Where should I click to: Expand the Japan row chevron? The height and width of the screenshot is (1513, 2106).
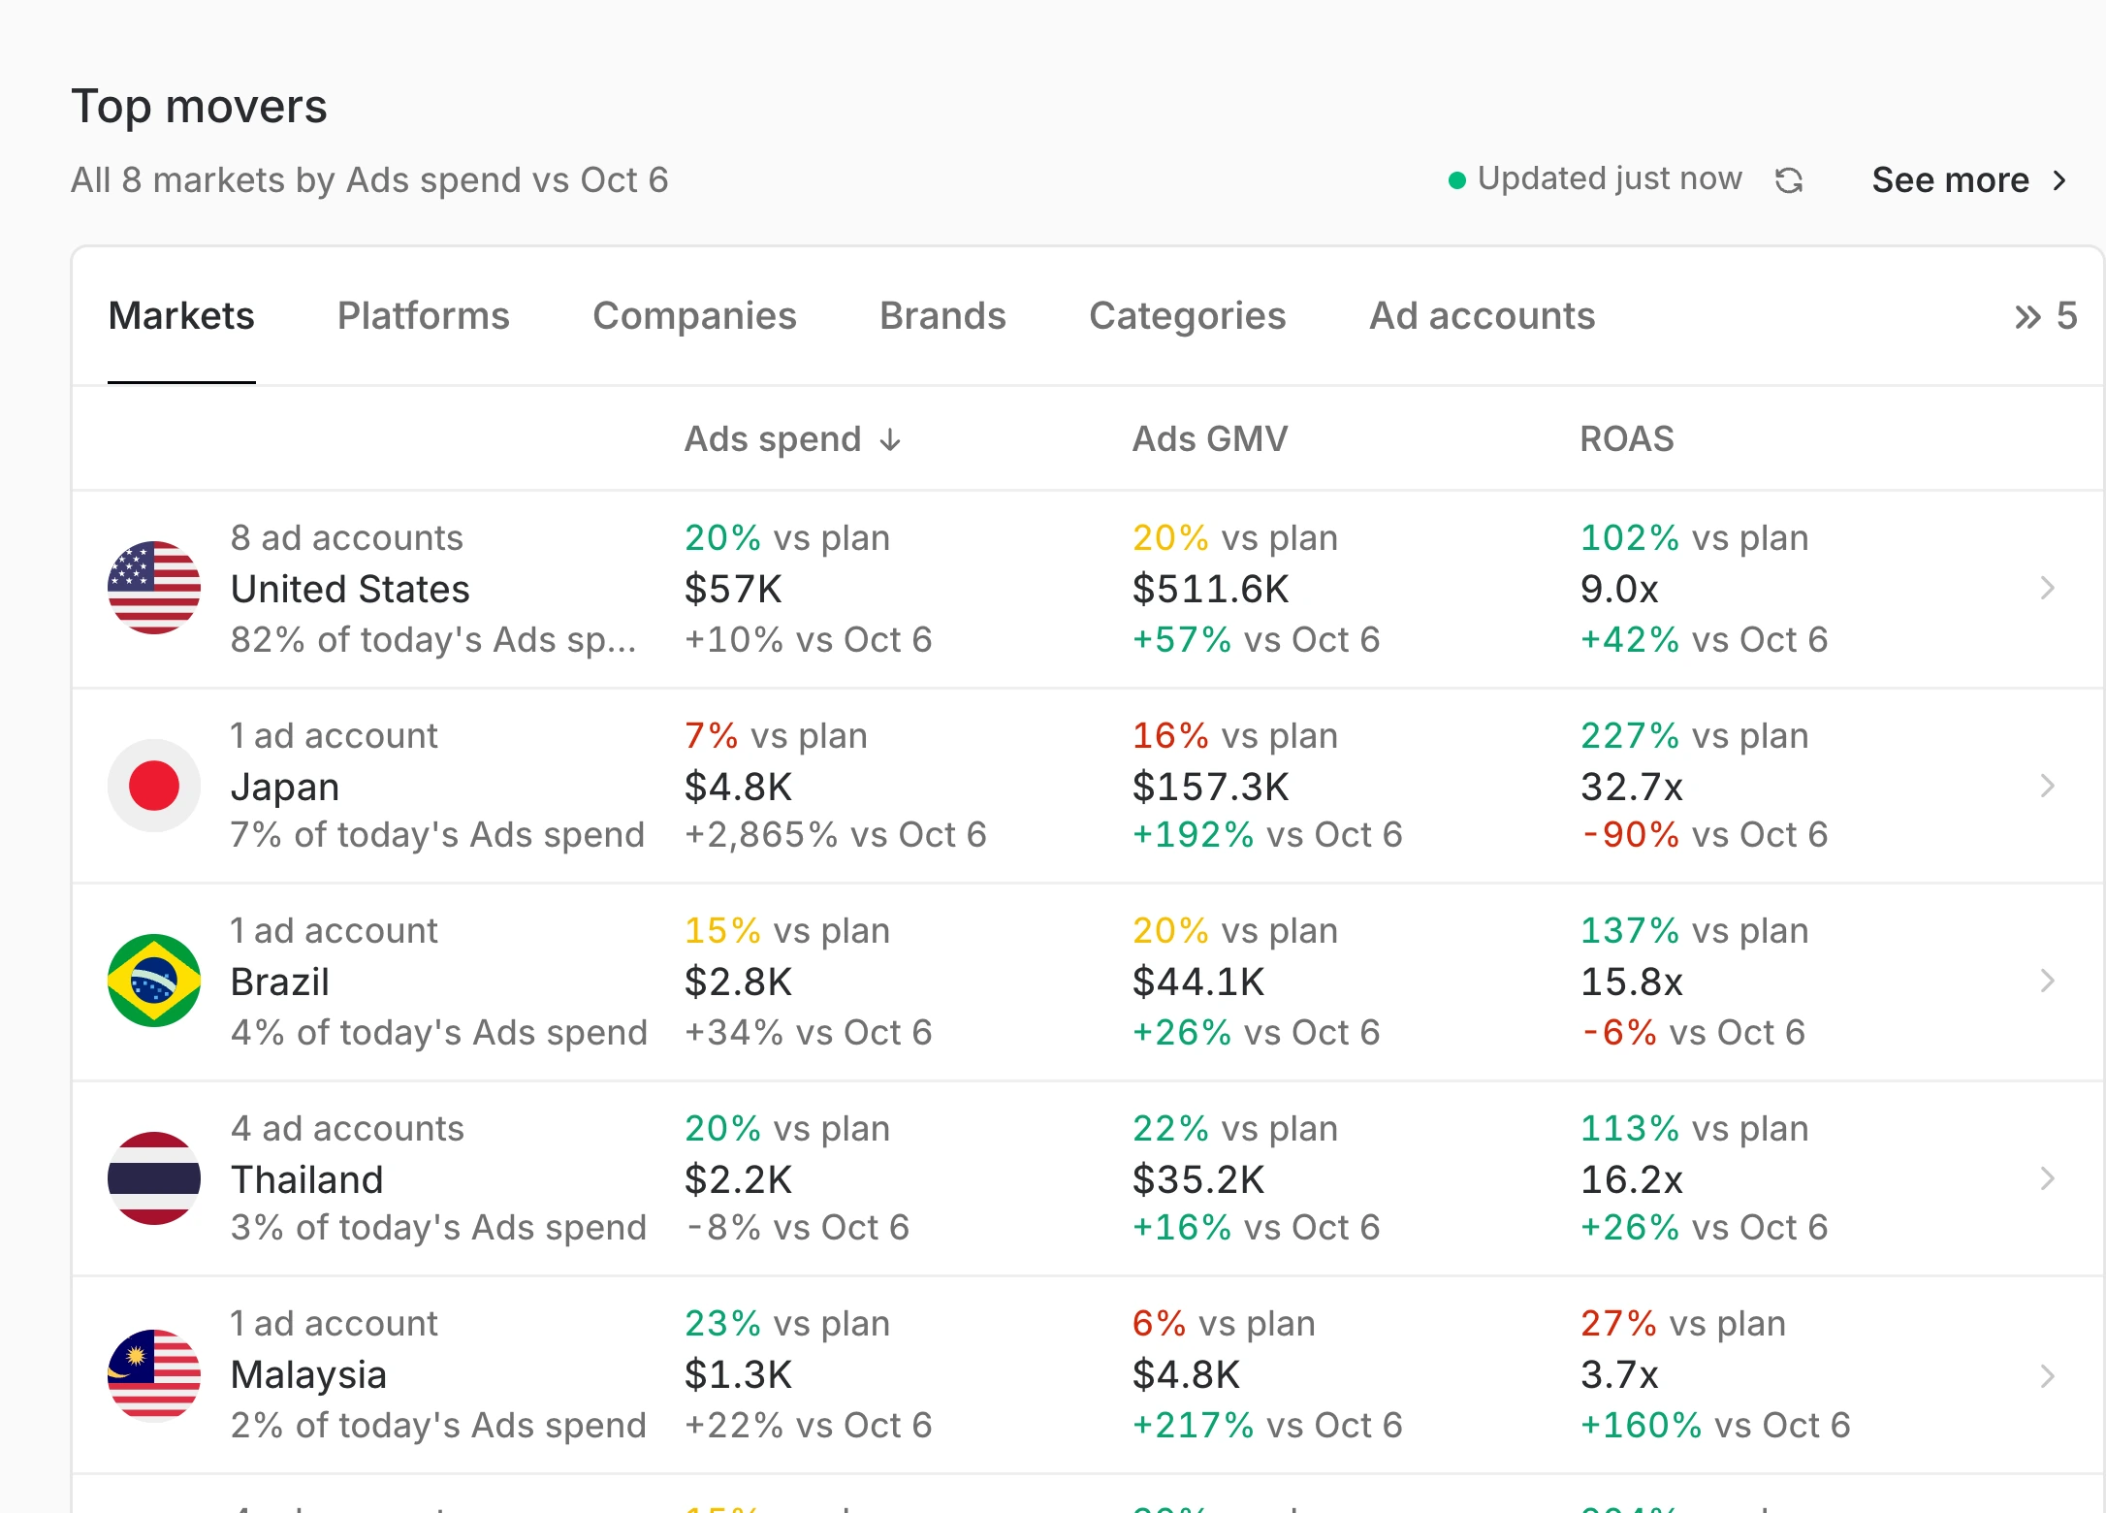(2047, 786)
